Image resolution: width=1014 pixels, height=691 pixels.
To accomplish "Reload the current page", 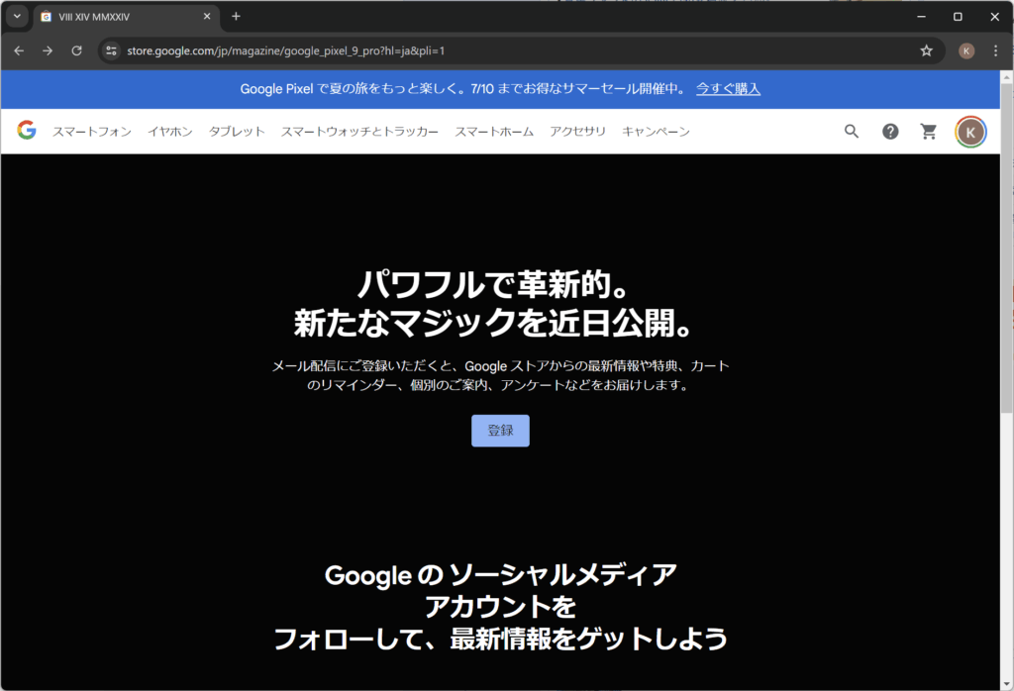I will pos(76,50).
